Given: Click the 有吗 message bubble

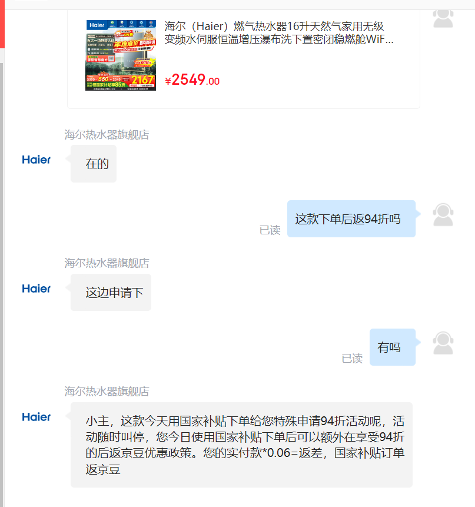Looking at the screenshot, I should [x=393, y=347].
